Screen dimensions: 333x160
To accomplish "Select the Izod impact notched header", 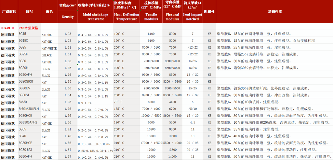I will 193,17.
